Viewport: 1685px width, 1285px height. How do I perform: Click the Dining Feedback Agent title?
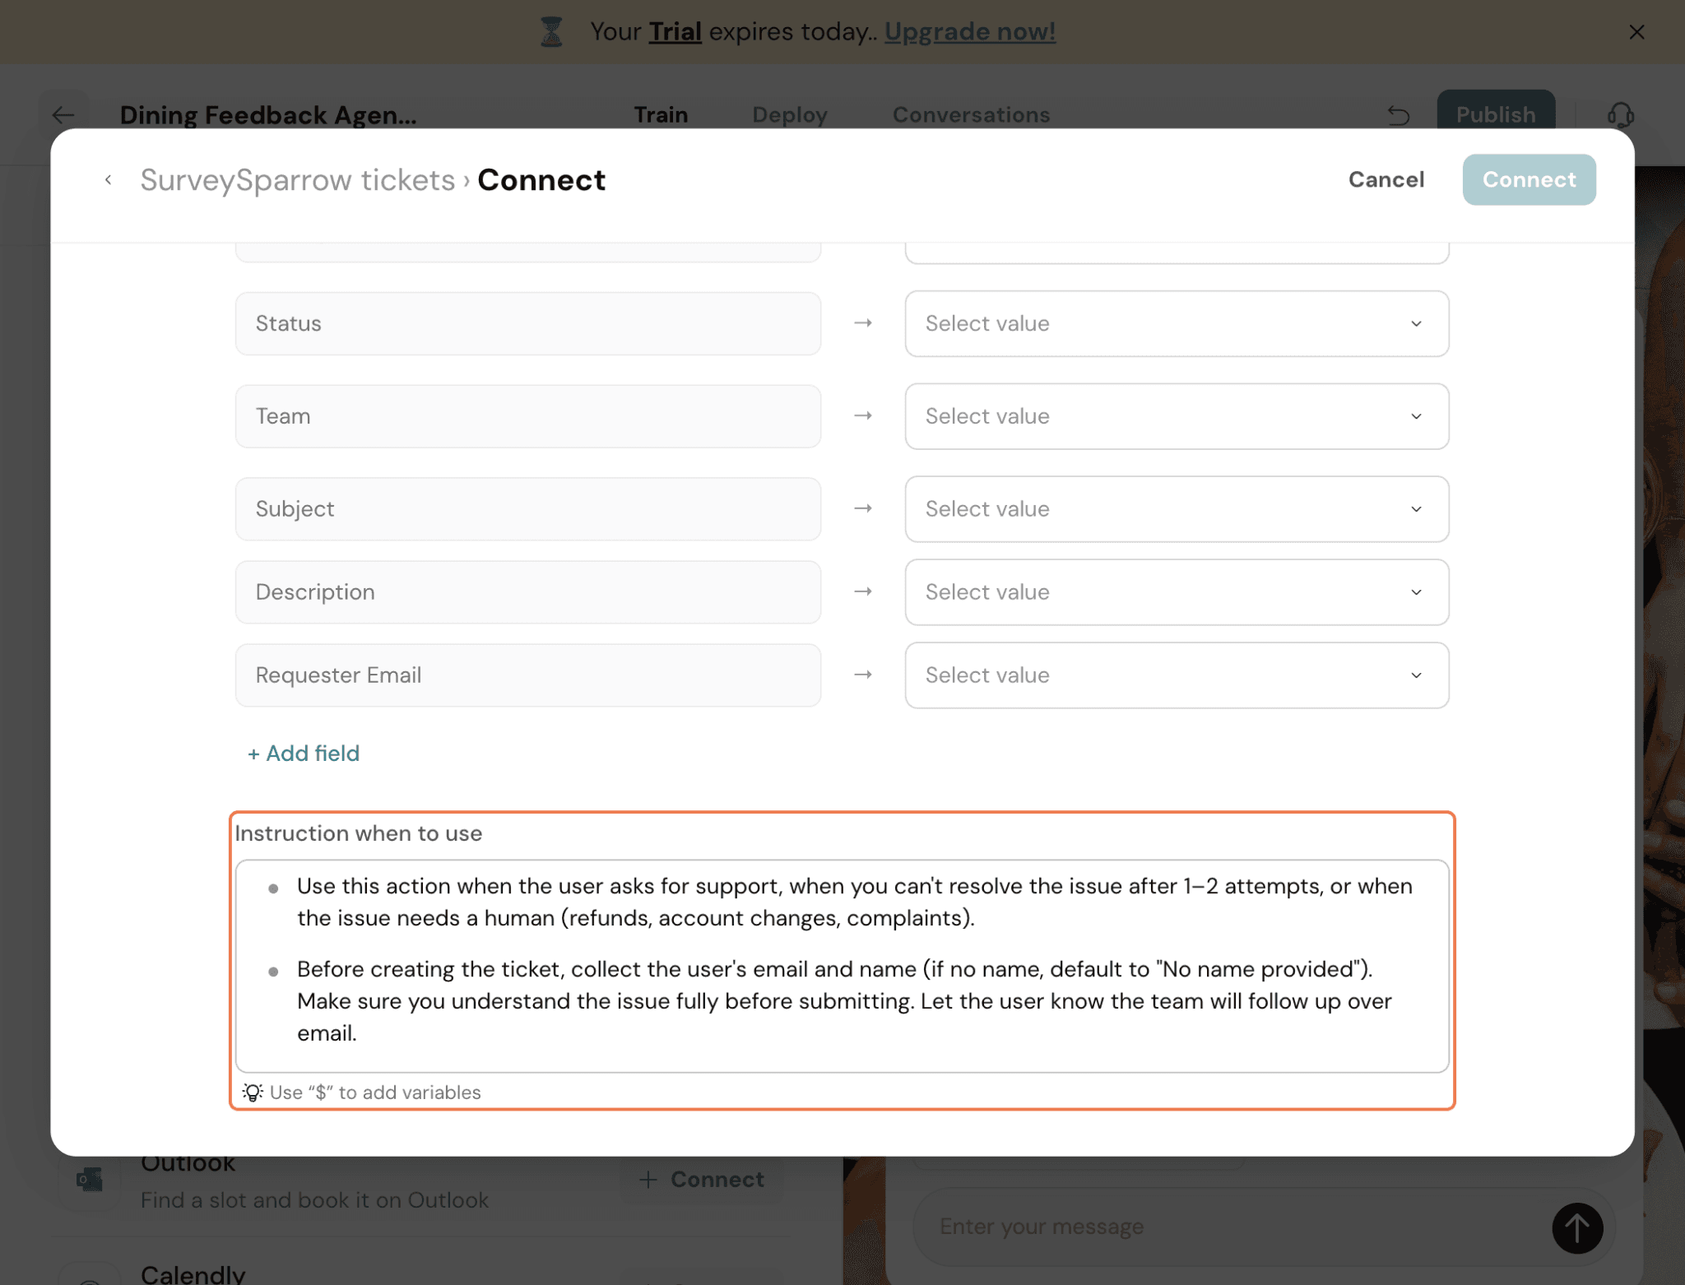click(268, 114)
